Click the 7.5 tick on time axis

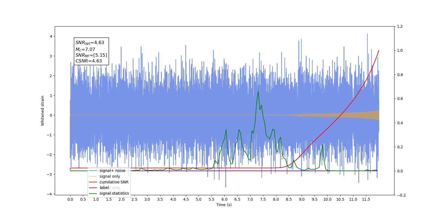[263, 199]
